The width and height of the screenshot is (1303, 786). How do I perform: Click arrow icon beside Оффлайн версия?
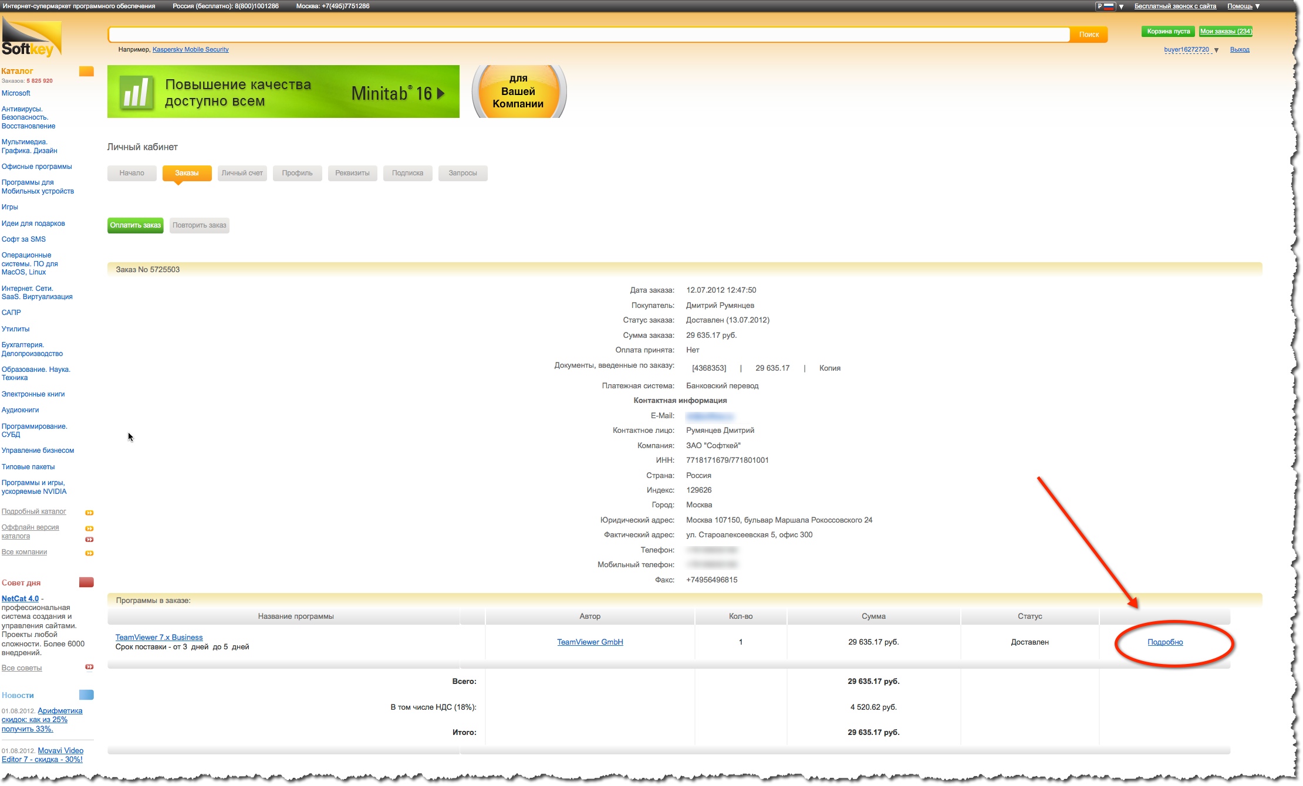(x=89, y=528)
